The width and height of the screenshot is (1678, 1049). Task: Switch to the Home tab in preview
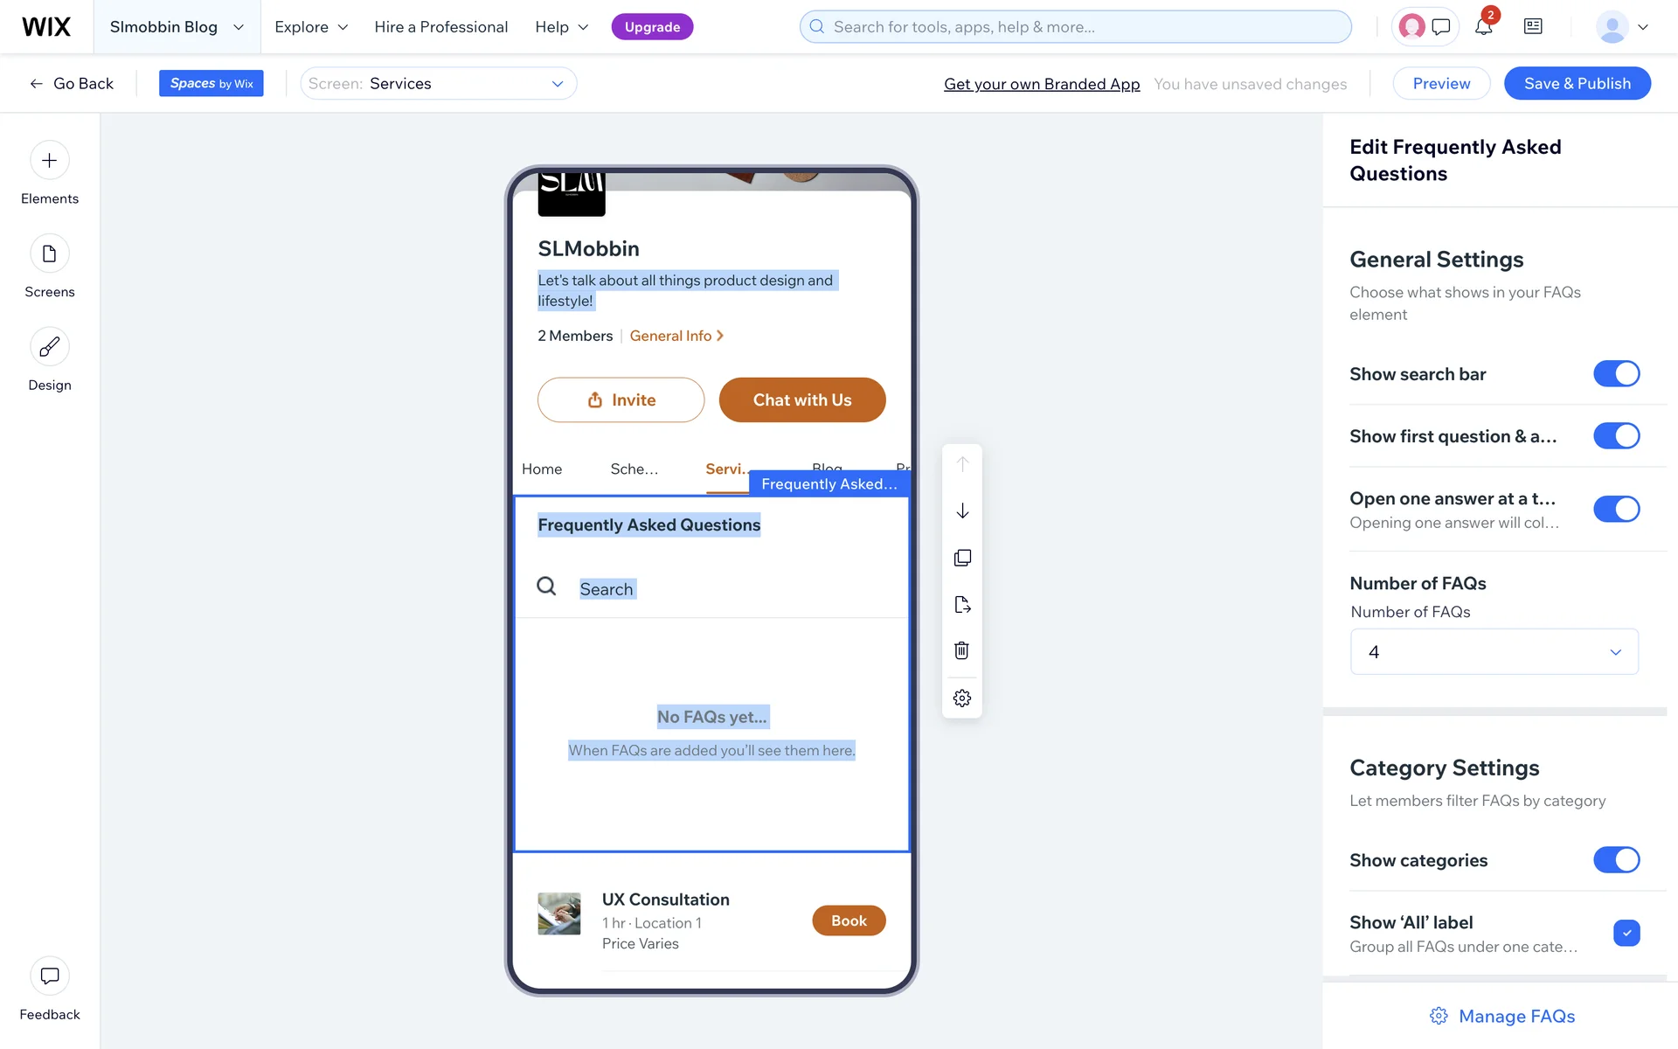[542, 469]
